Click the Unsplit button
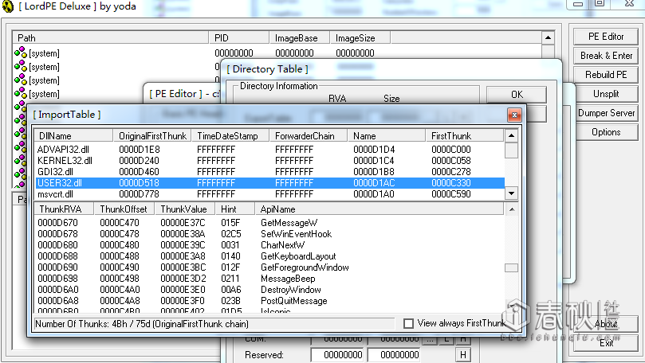 pos(605,94)
